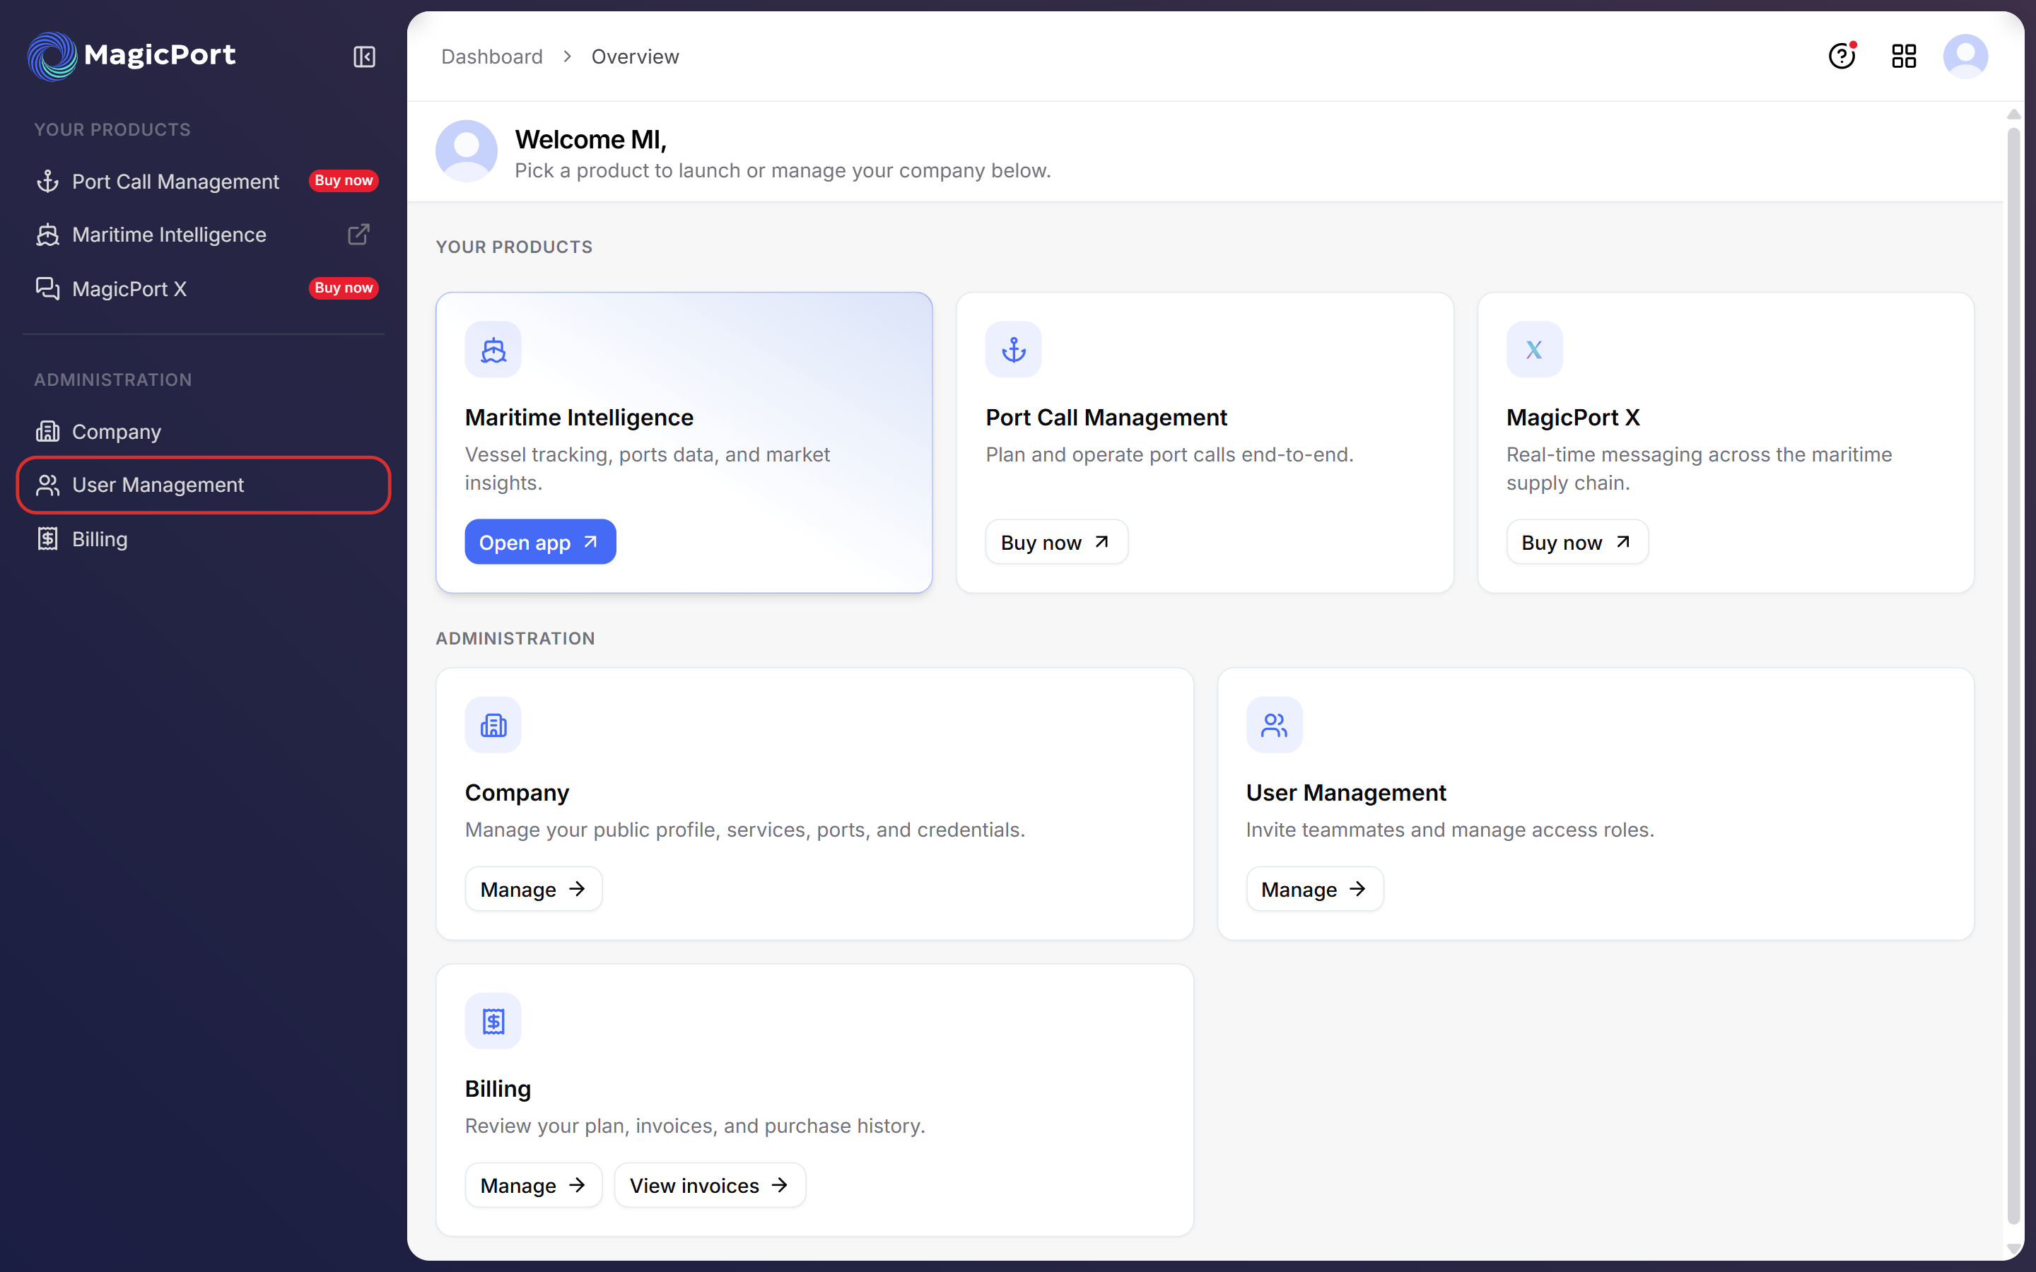2036x1272 pixels.
Task: Click the scrollbar up arrow
Action: tap(2013, 114)
